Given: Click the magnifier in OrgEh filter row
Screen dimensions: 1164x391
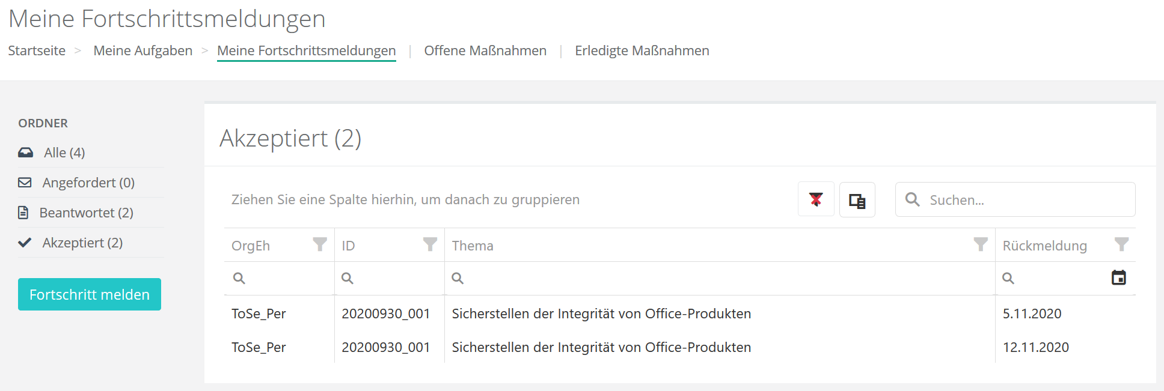Looking at the screenshot, I should (x=239, y=278).
